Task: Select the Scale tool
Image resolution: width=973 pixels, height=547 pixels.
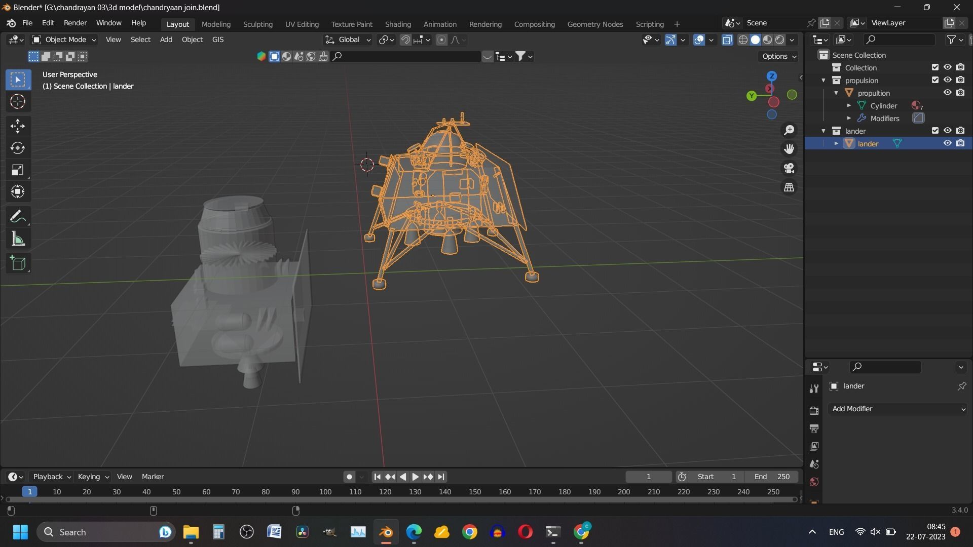Action: click(18, 170)
